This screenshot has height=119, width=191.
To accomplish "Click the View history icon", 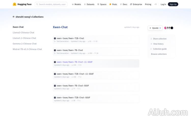I will point(151,44).
